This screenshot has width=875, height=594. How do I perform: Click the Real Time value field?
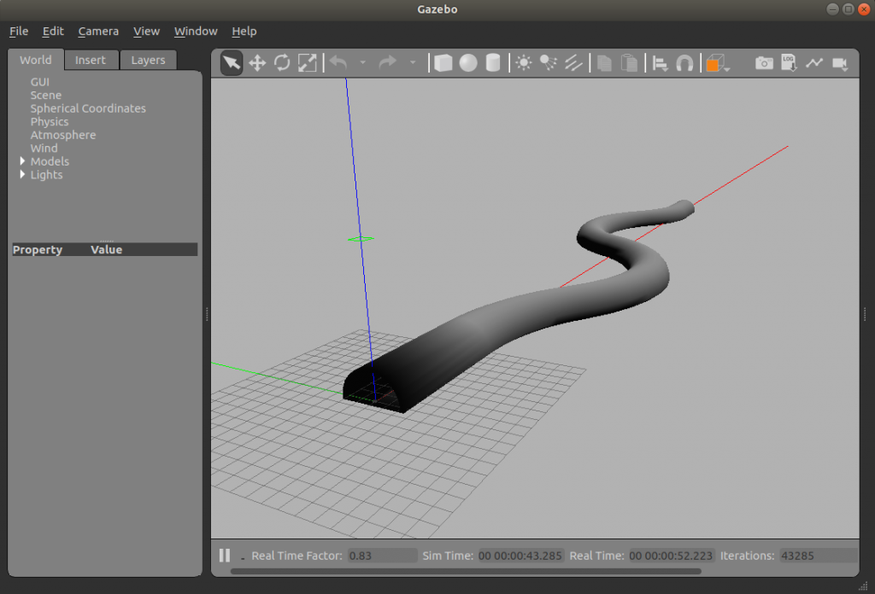(671, 556)
